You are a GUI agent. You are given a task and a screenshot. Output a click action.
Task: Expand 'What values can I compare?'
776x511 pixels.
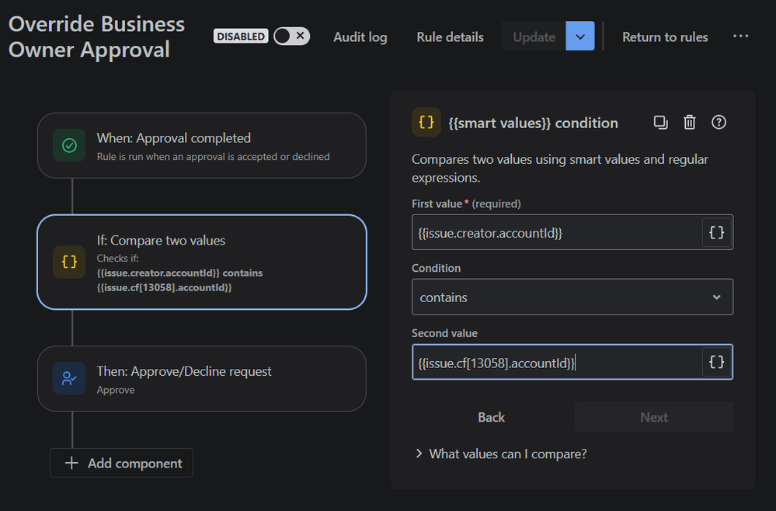[x=500, y=454]
